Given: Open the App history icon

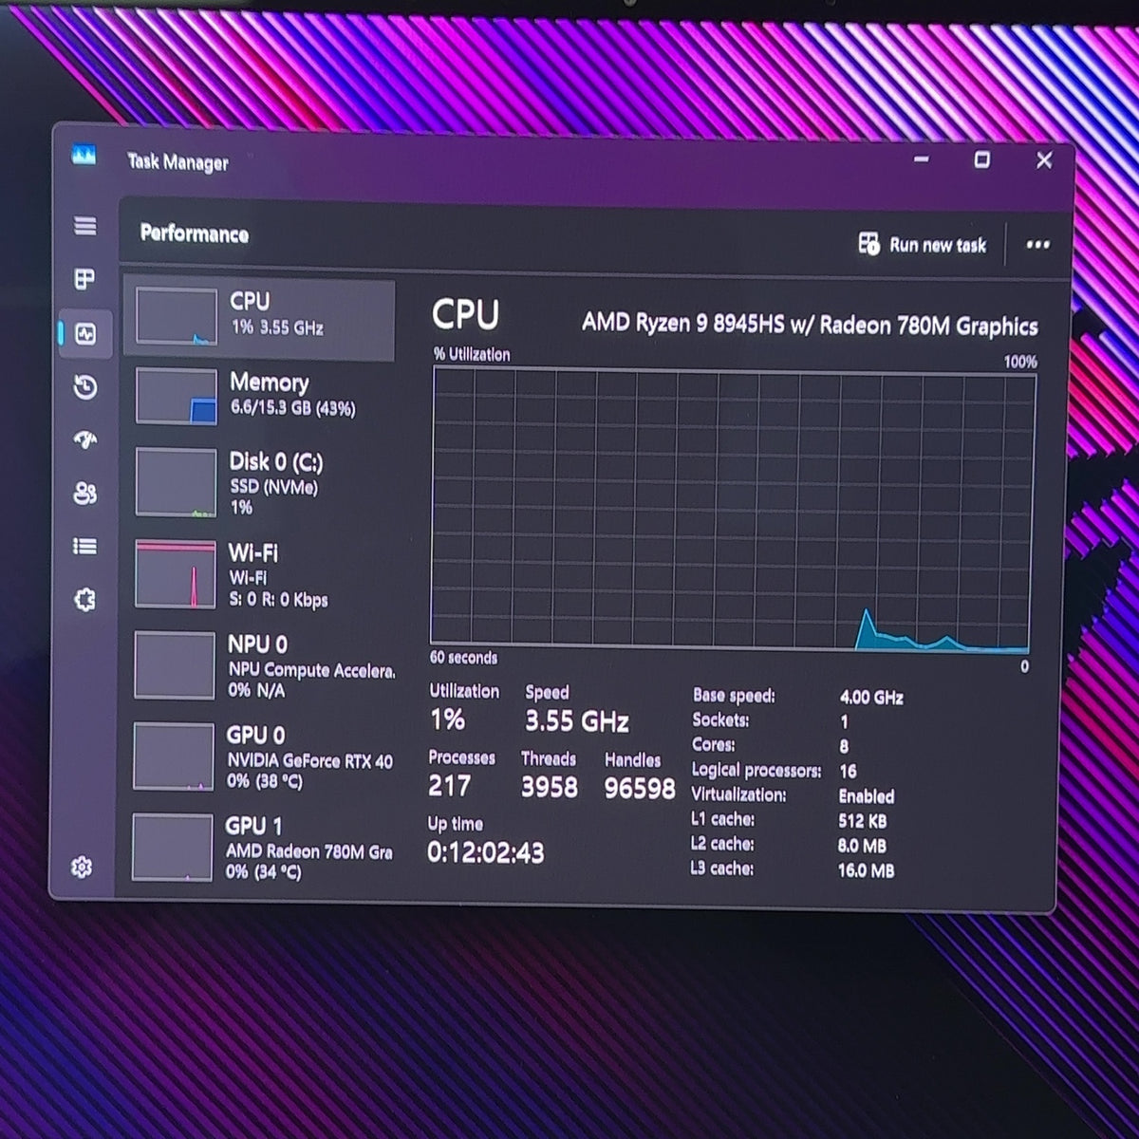Looking at the screenshot, I should click(x=85, y=387).
